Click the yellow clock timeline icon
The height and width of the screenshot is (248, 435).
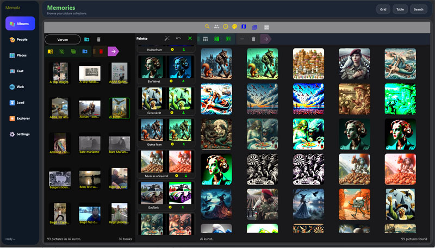pos(226,27)
